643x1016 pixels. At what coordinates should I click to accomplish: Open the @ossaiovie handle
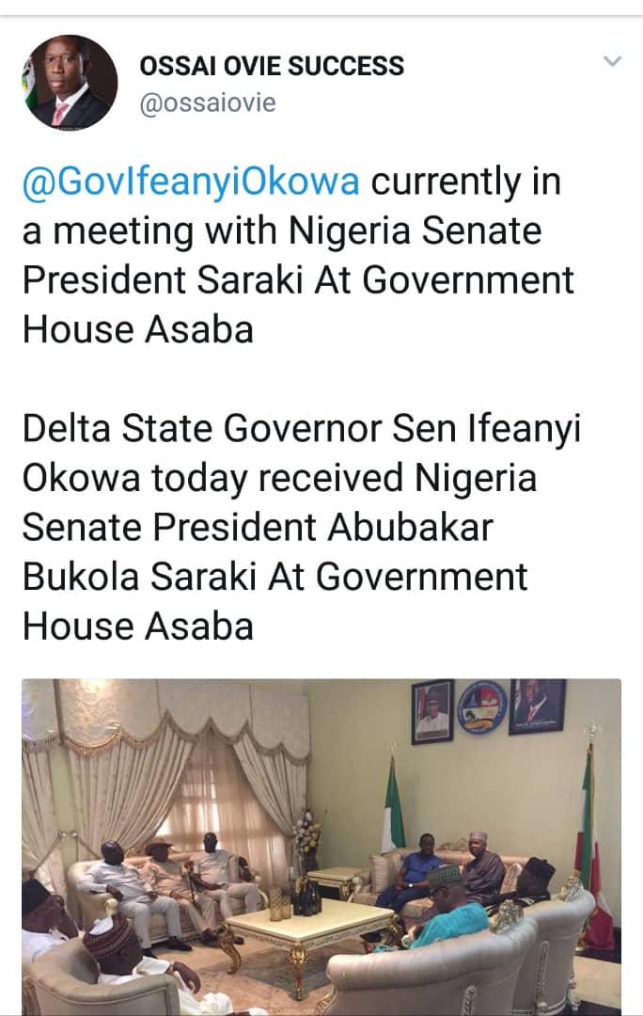207,103
